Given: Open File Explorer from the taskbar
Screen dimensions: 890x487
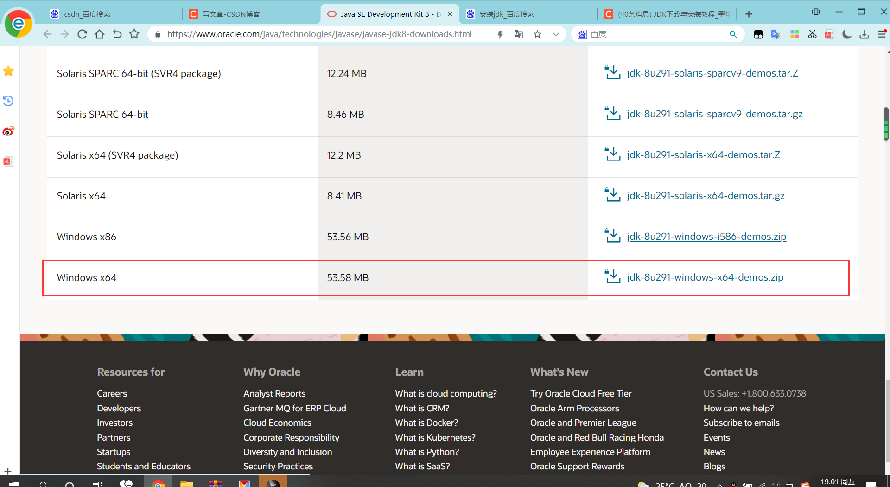Looking at the screenshot, I should point(186,484).
